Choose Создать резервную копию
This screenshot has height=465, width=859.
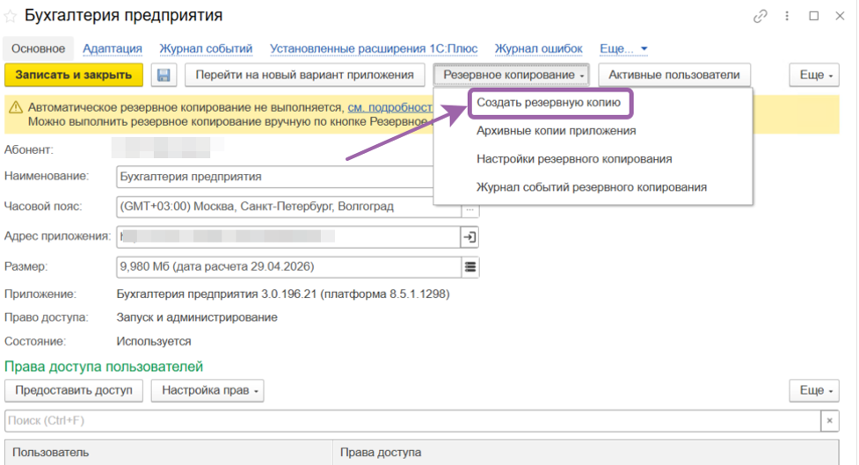[549, 103]
